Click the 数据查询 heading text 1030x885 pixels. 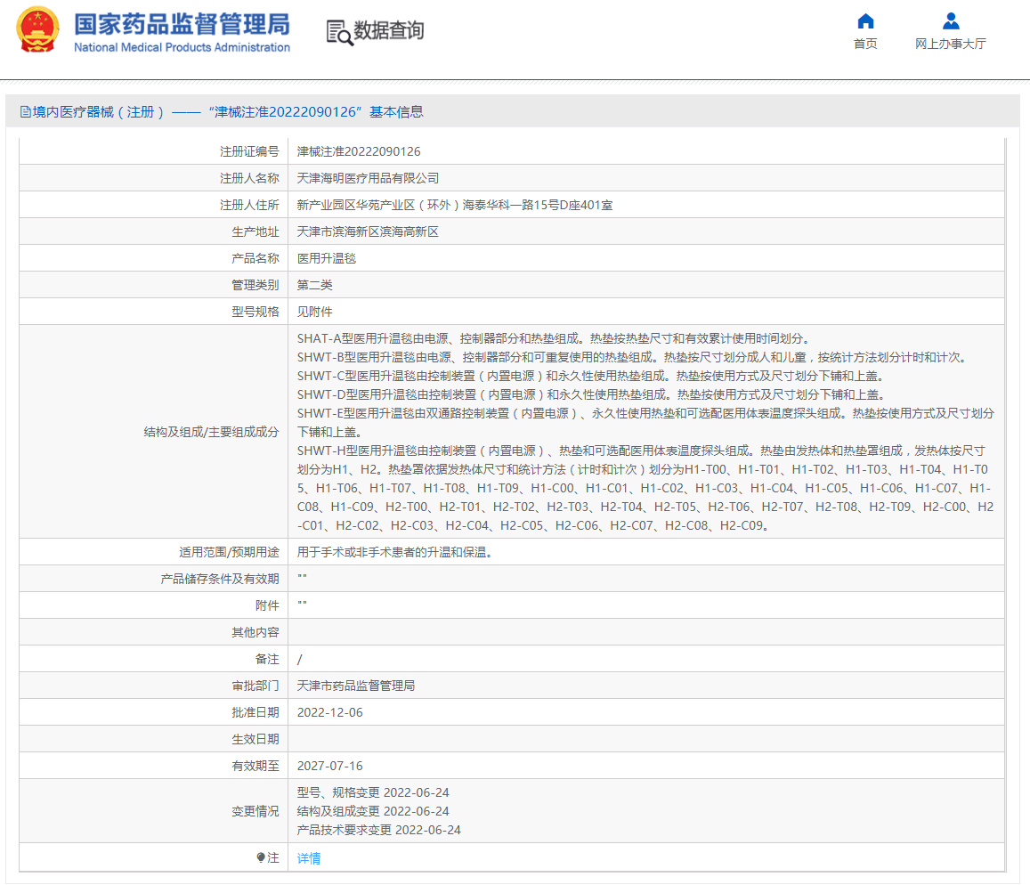(389, 30)
